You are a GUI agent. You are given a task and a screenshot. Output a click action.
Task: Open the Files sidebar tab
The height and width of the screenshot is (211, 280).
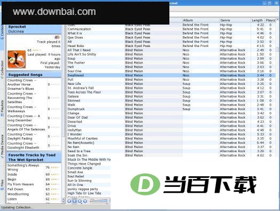[x=2, y=185]
